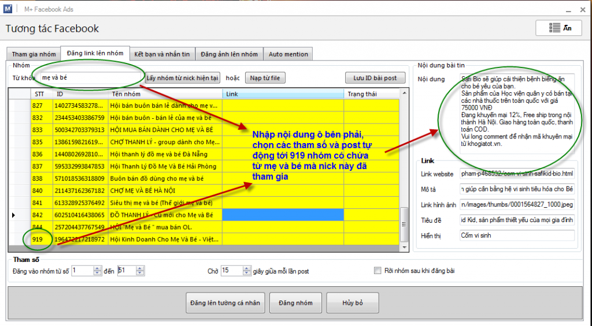Click the Chờ seconds value field

tap(232, 271)
